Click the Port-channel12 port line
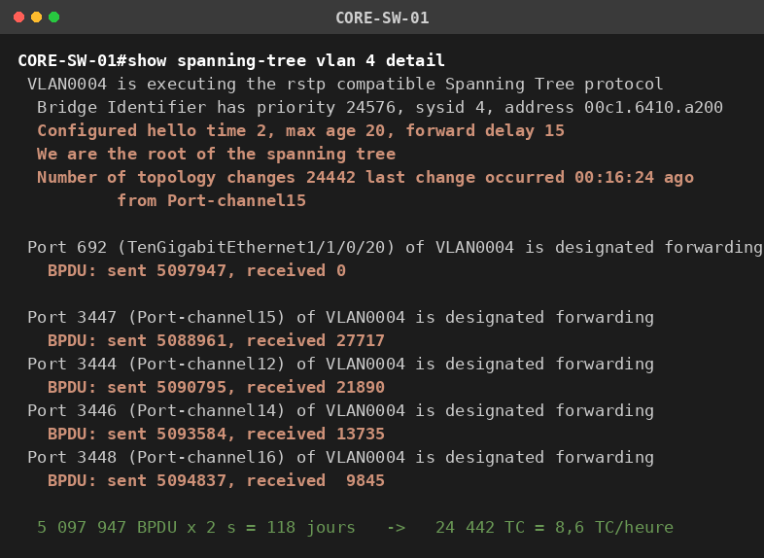This screenshot has height=558, width=764. 340,364
